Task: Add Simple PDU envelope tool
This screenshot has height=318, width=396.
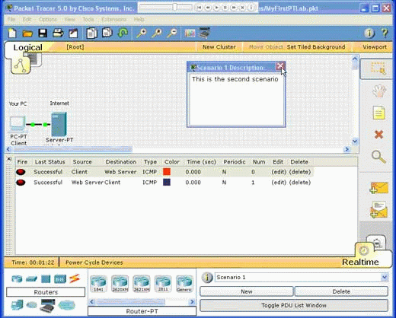Action: 379,188
